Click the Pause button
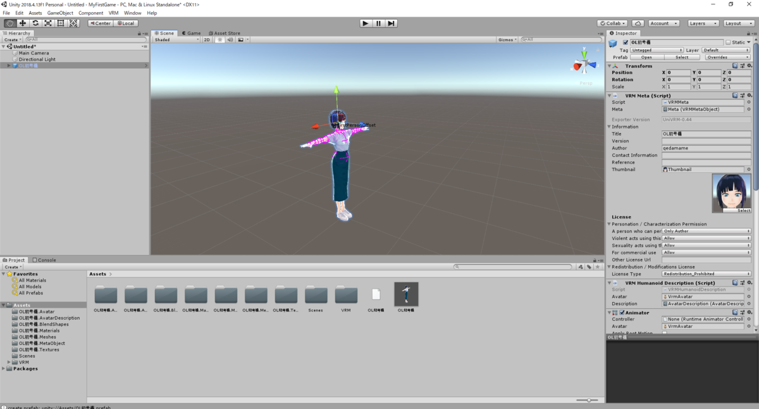759x409 pixels. [378, 23]
